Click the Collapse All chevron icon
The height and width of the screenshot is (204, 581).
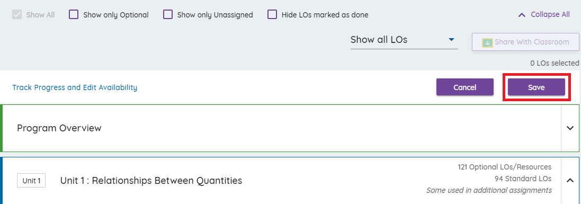522,15
